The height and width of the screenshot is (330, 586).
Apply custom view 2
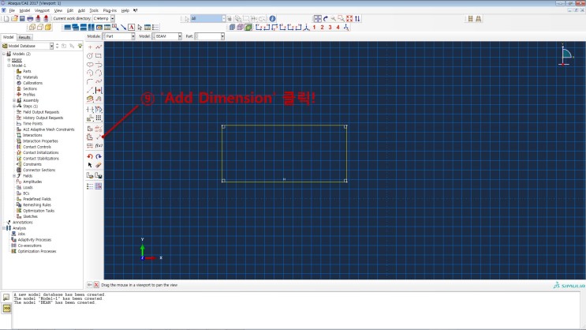coord(322,28)
